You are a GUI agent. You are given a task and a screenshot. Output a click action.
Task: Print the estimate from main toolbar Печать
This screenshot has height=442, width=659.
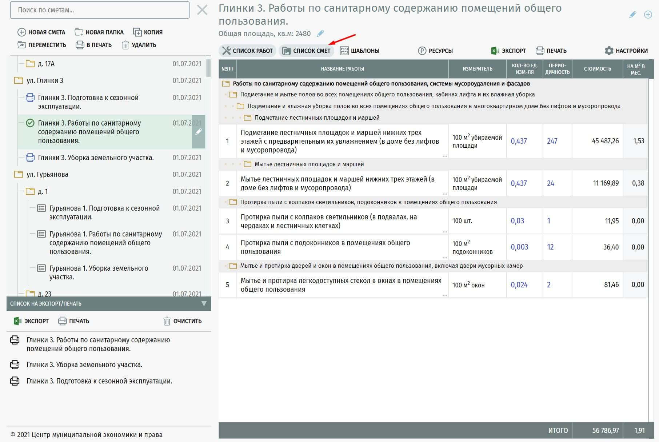[551, 51]
